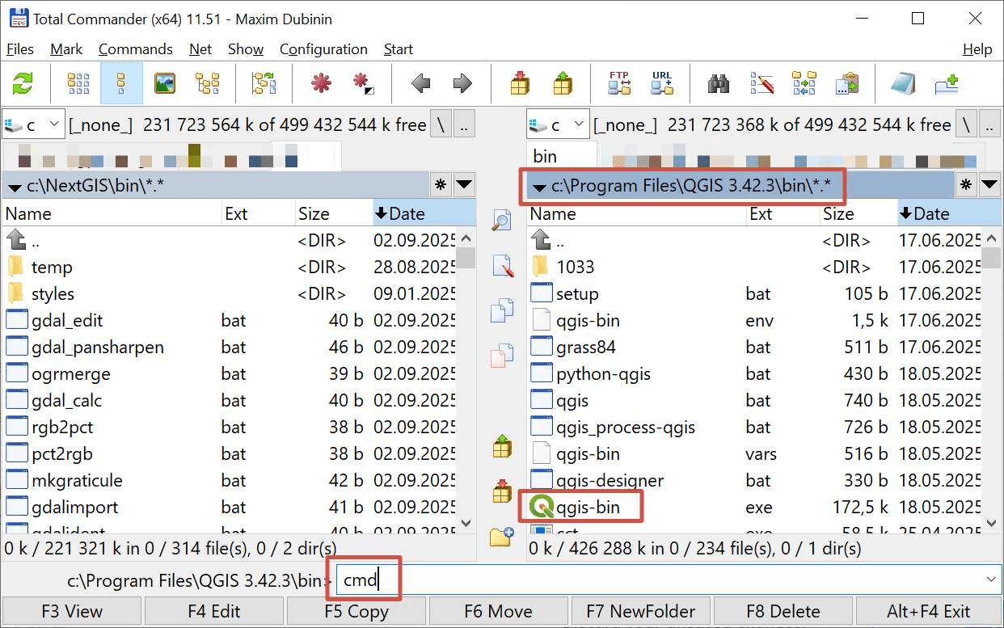Switch to Thumbnail view via toolbar icon

(165, 83)
